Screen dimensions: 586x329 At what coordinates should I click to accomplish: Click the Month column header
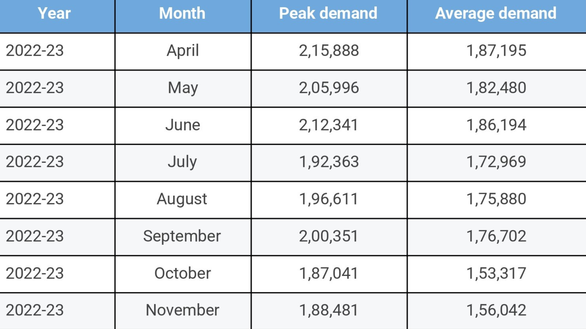pyautogui.click(x=182, y=14)
